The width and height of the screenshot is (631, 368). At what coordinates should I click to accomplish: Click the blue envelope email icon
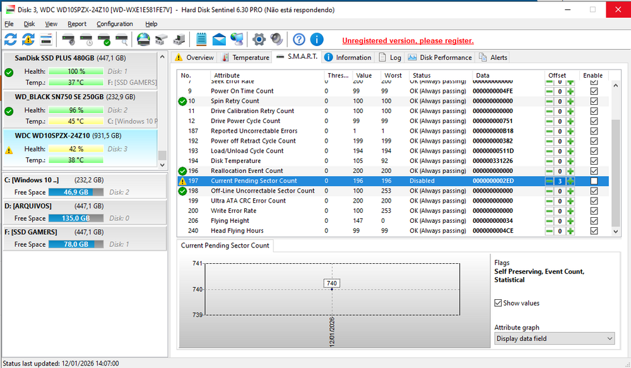pyautogui.click(x=219, y=40)
